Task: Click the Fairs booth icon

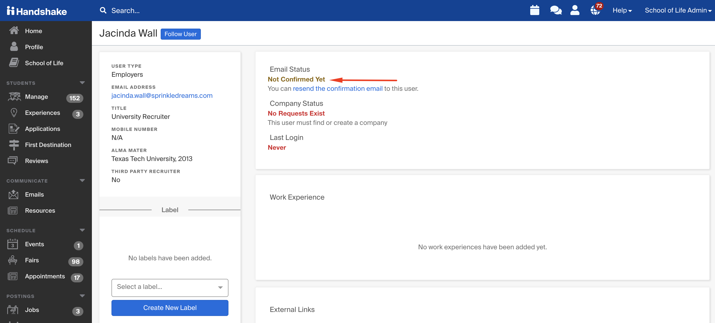Action: pos(13,260)
